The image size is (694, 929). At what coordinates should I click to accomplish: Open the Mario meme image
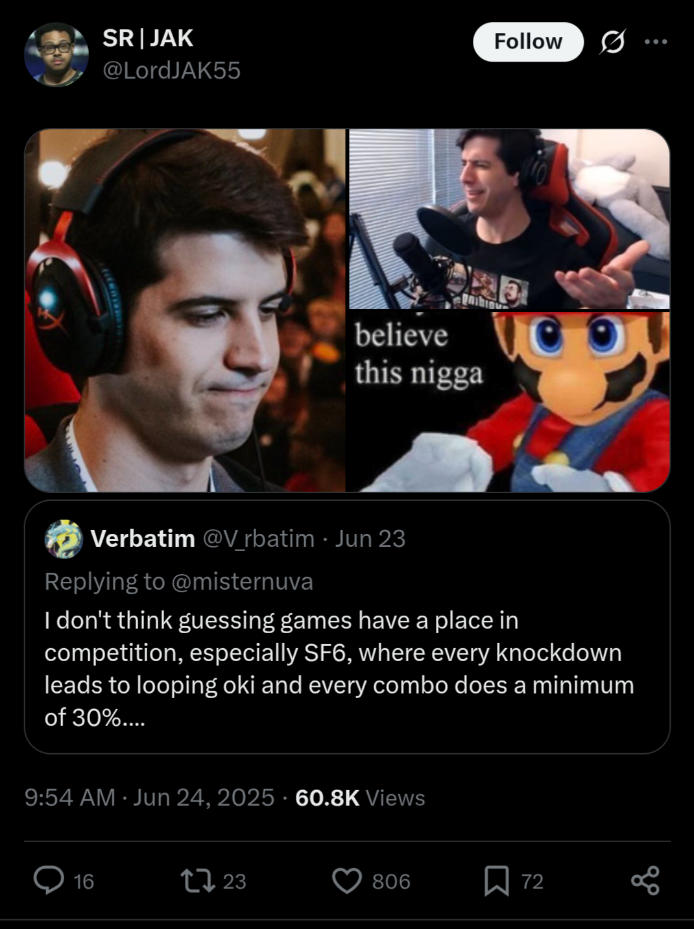click(x=509, y=402)
